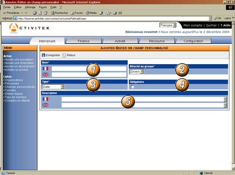Toggle the Obligatoire checkbox

133,87
